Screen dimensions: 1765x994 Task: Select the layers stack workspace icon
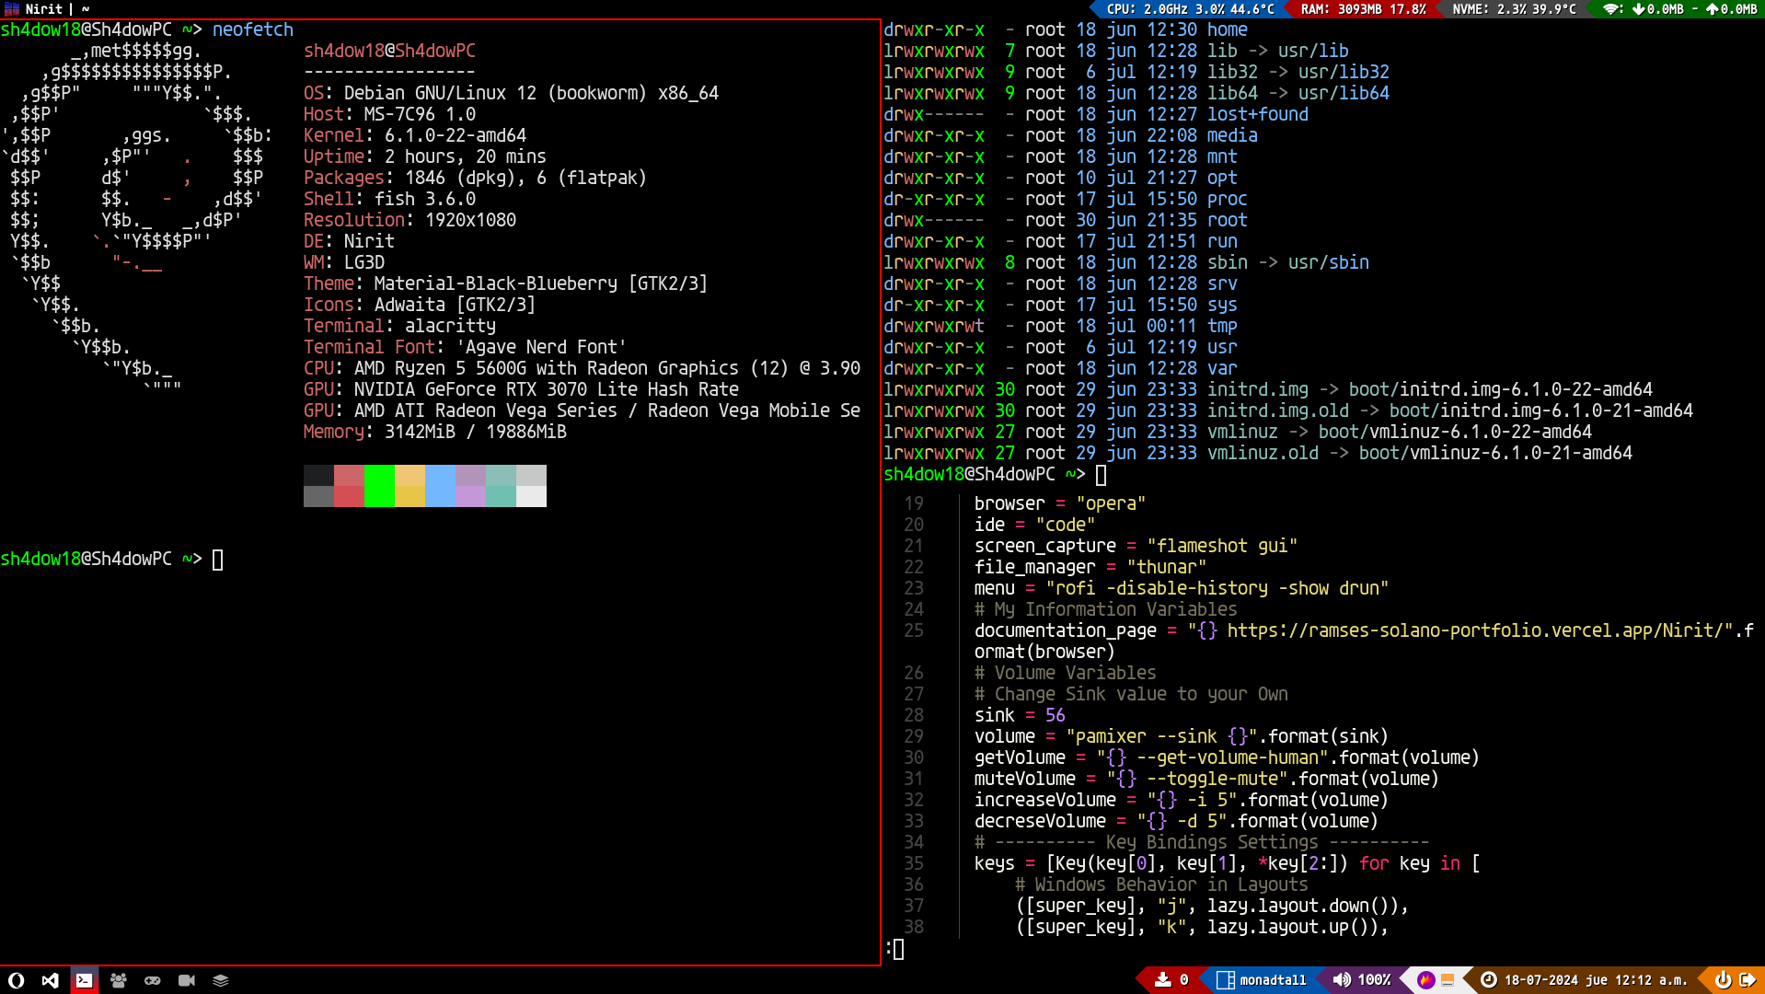220,980
